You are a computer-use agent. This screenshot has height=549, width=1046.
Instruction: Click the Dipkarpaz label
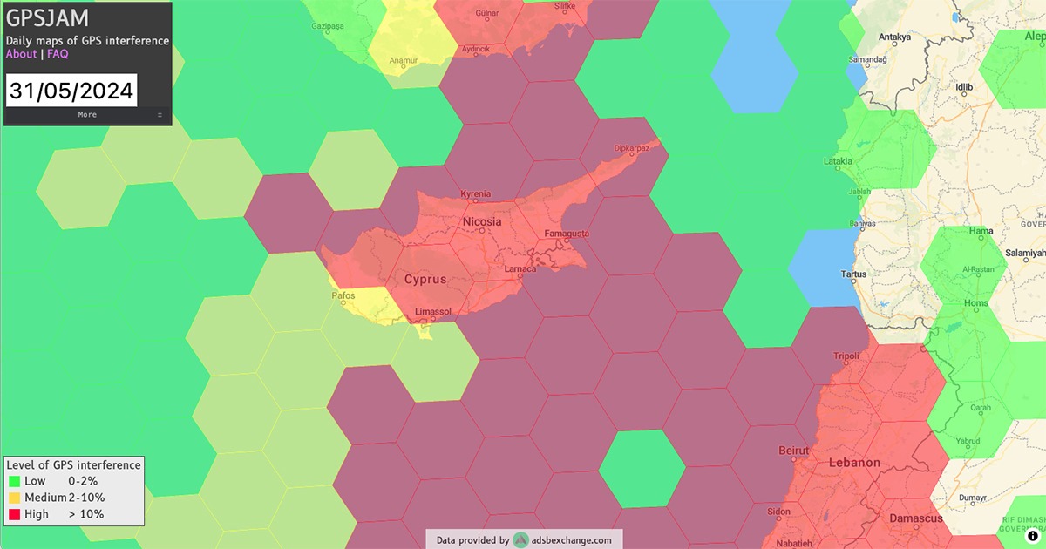(633, 147)
